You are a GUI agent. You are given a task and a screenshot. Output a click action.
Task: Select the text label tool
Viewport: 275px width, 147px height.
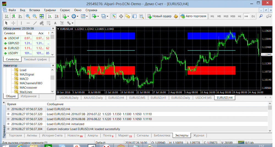click(x=62, y=23)
